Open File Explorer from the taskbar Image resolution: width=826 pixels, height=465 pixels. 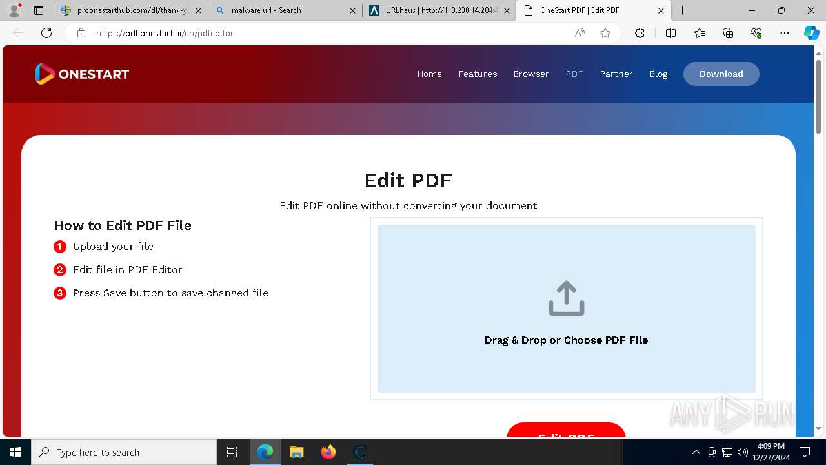tap(296, 452)
